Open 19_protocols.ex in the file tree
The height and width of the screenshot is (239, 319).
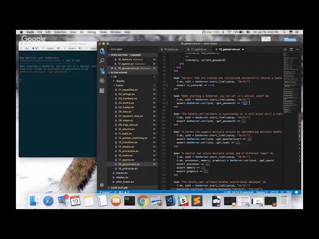coord(132,169)
